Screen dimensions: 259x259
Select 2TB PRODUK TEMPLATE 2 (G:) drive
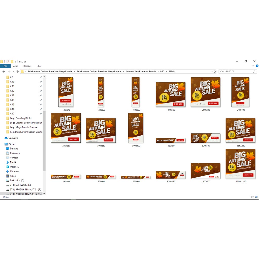pos(26,194)
